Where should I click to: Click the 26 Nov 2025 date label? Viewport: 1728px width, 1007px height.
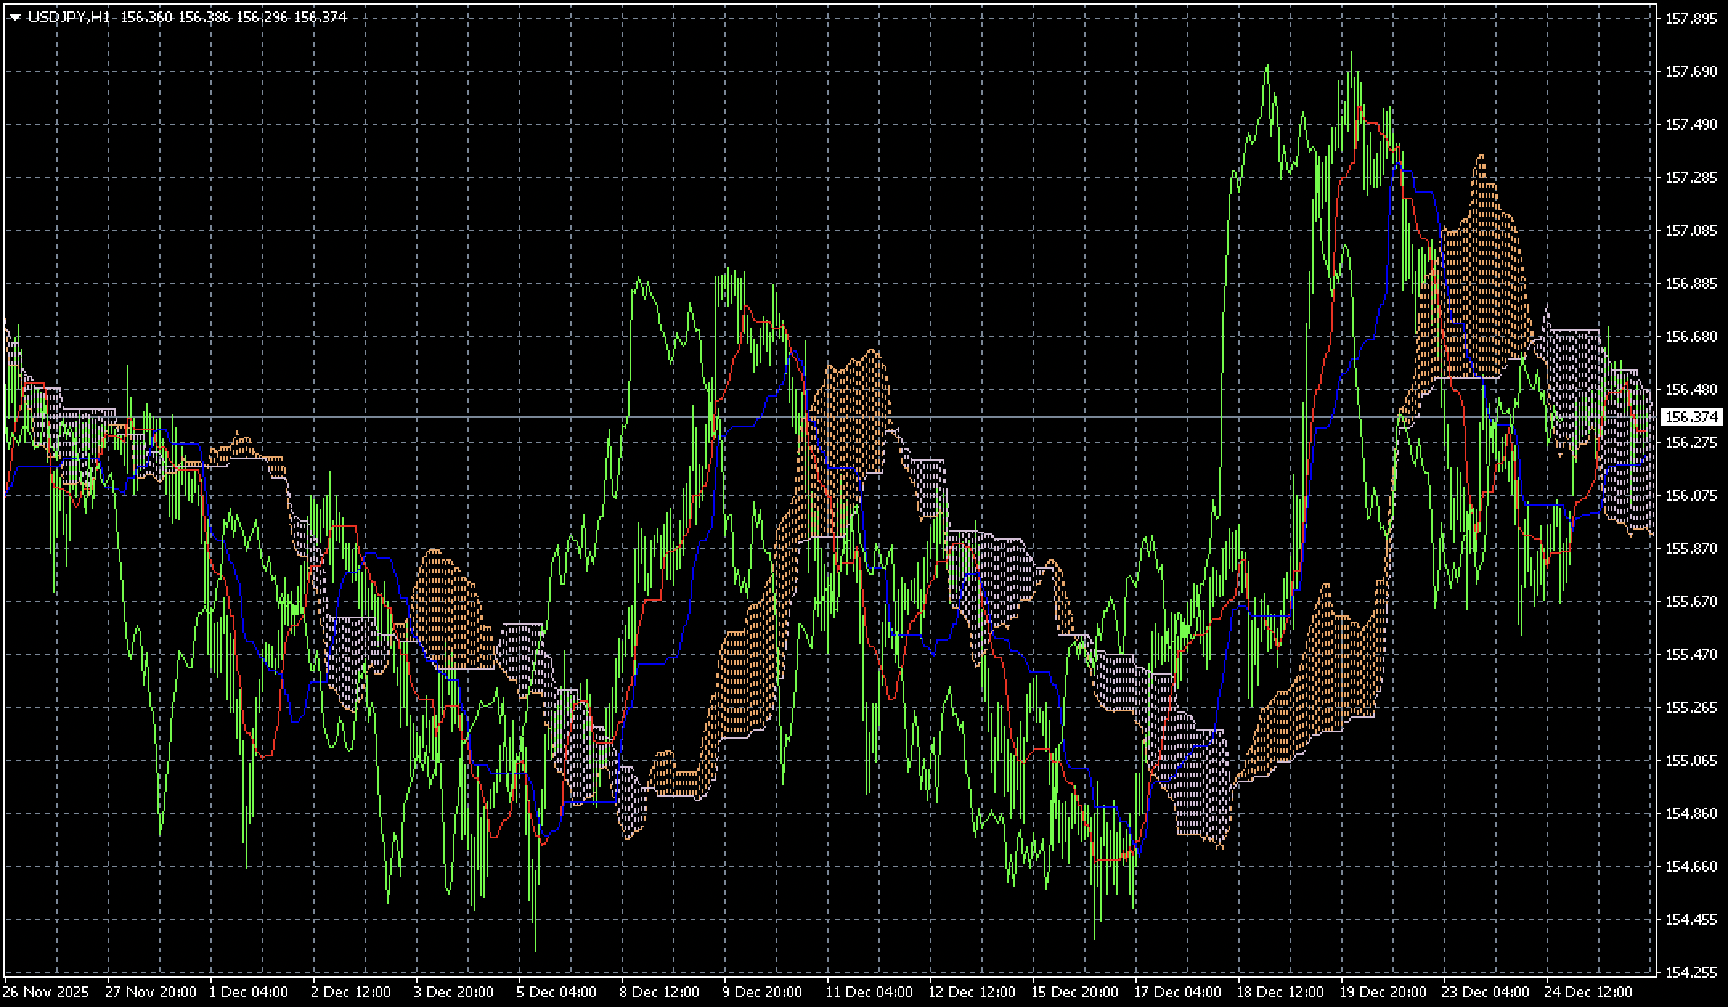(x=47, y=992)
